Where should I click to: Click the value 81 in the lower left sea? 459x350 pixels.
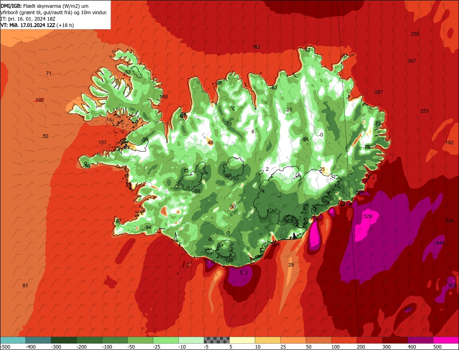click(x=25, y=285)
